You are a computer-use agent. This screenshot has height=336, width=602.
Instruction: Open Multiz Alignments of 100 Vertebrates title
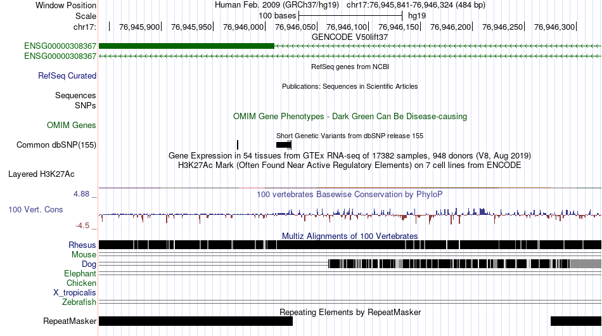[x=350, y=236]
